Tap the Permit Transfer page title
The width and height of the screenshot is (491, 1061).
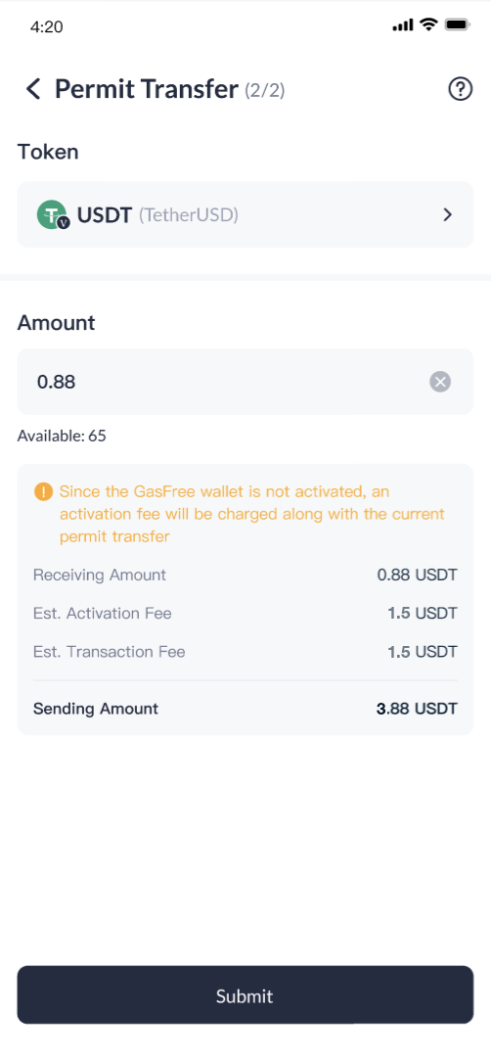click(146, 89)
